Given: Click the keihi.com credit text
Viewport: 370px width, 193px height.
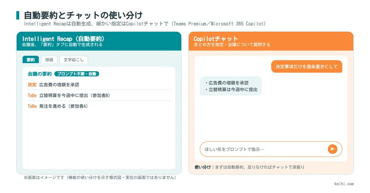Looking at the screenshot, I should 344,184.
